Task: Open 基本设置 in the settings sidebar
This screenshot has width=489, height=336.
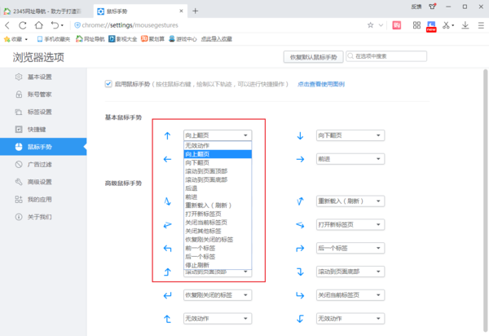Action: [39, 77]
